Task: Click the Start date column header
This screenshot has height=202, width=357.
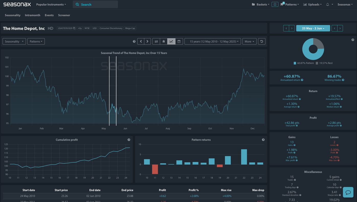Action: tap(29, 190)
